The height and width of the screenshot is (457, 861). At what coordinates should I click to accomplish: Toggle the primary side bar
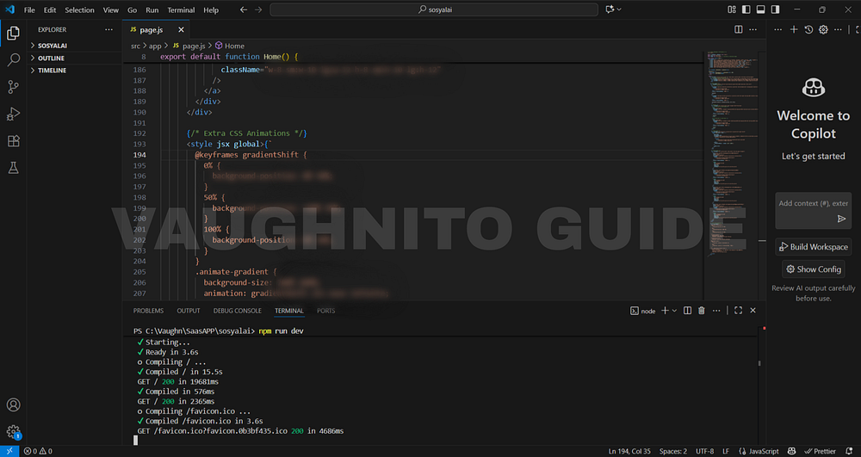point(746,9)
